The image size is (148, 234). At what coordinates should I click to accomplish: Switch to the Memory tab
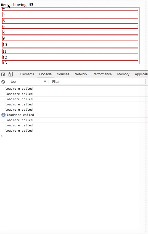click(123, 74)
